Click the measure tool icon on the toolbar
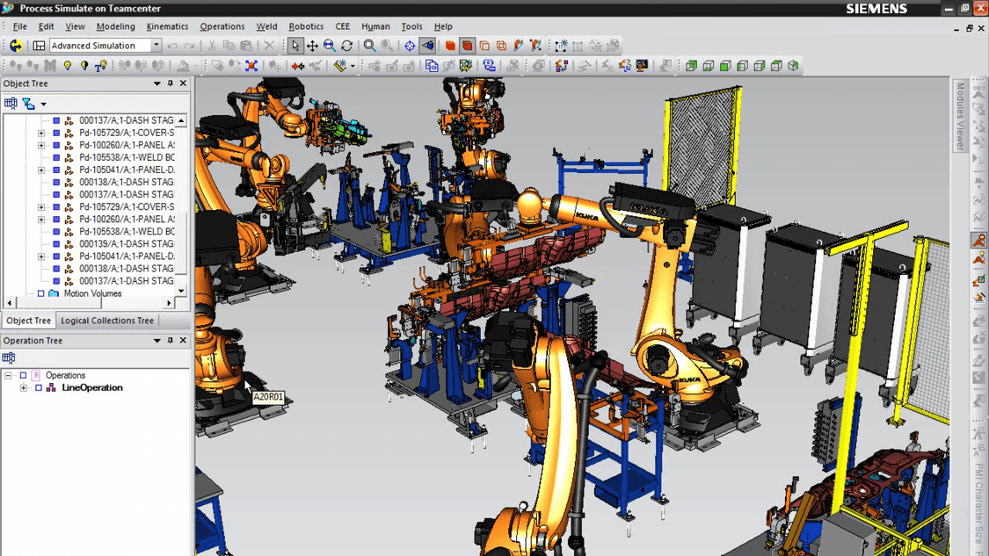The image size is (989, 556). click(340, 64)
